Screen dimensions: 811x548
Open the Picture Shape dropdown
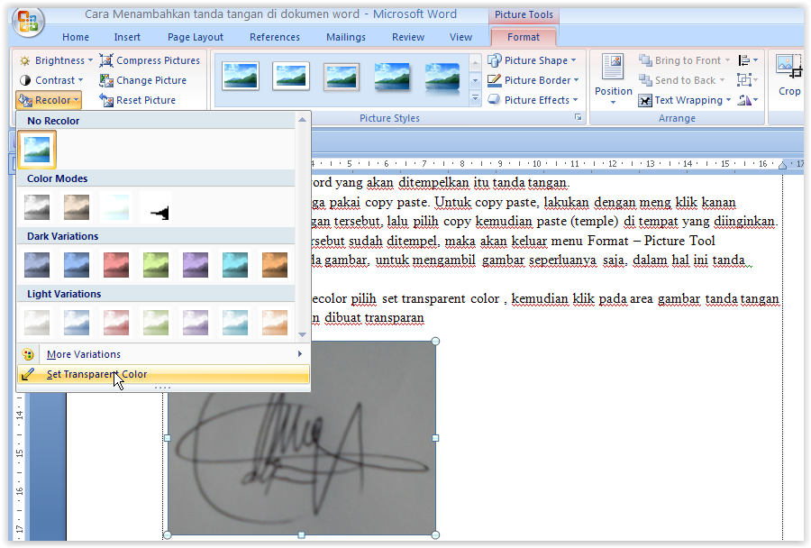point(532,60)
